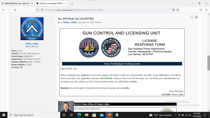This screenshot has width=210, height=118.
Task: Click '#23433 Police Officer II Melvin Collins' signature bar
Action: coord(125,104)
